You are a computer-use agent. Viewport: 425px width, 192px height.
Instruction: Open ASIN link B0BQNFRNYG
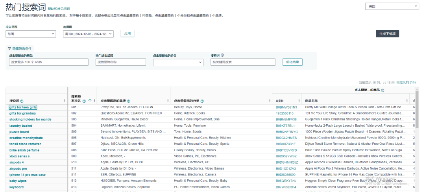(287, 132)
